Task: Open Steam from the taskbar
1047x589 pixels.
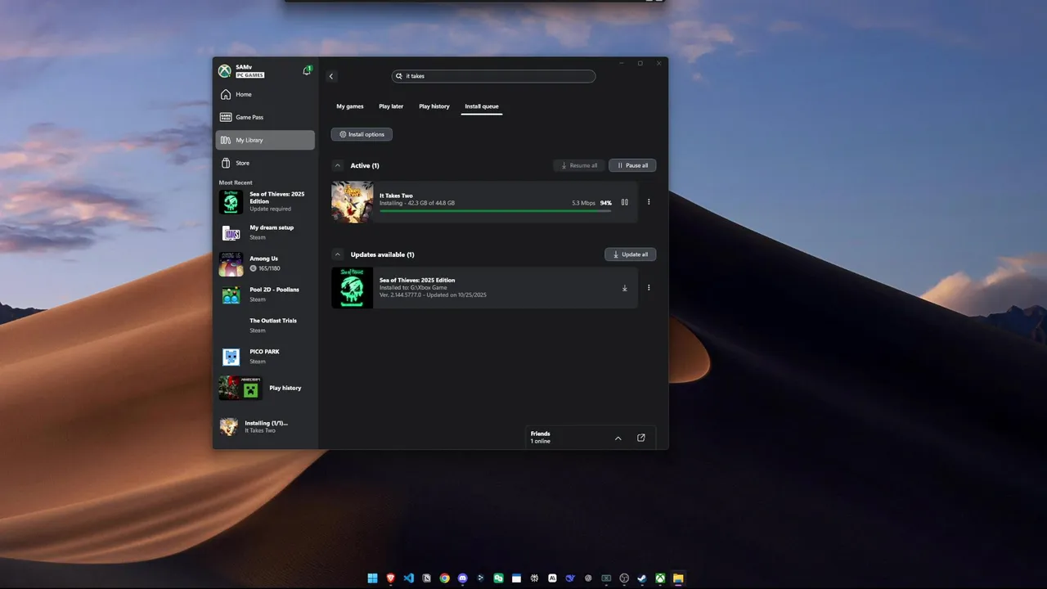Action: click(642, 578)
